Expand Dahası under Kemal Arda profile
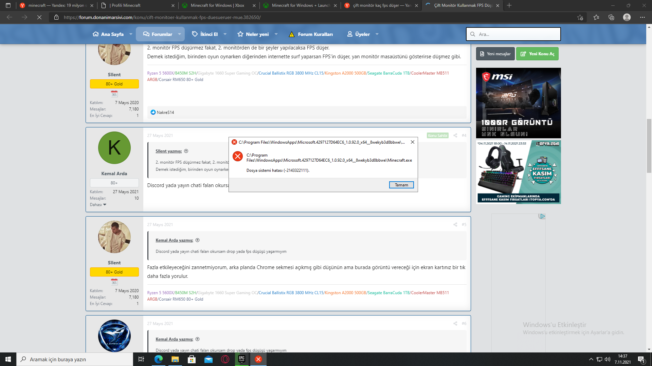Image resolution: width=652 pixels, height=366 pixels. coord(98,205)
